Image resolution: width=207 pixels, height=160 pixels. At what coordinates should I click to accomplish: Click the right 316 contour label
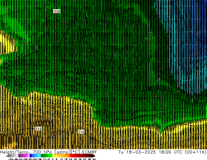81,132
